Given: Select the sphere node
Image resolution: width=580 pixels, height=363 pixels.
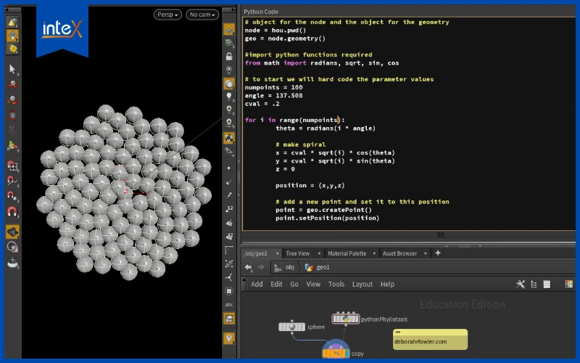Looking at the screenshot, I should coord(292,327).
